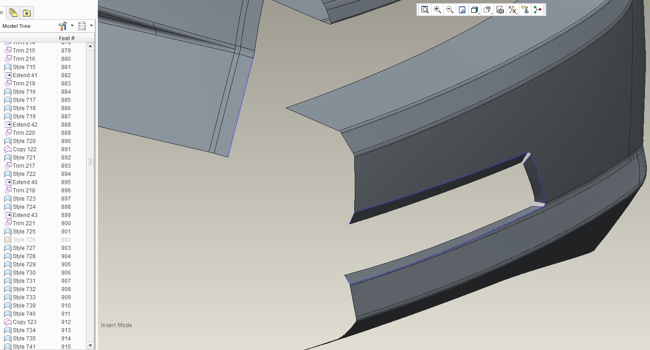Click the model tree vertical scrollbar thumb

click(x=90, y=162)
